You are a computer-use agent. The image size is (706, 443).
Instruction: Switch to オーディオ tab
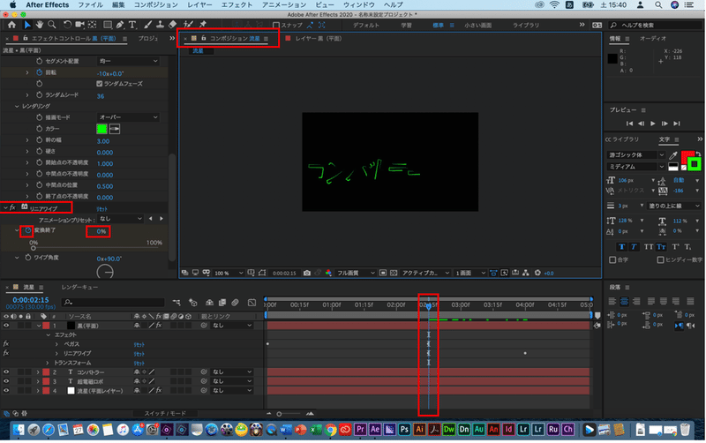point(653,39)
